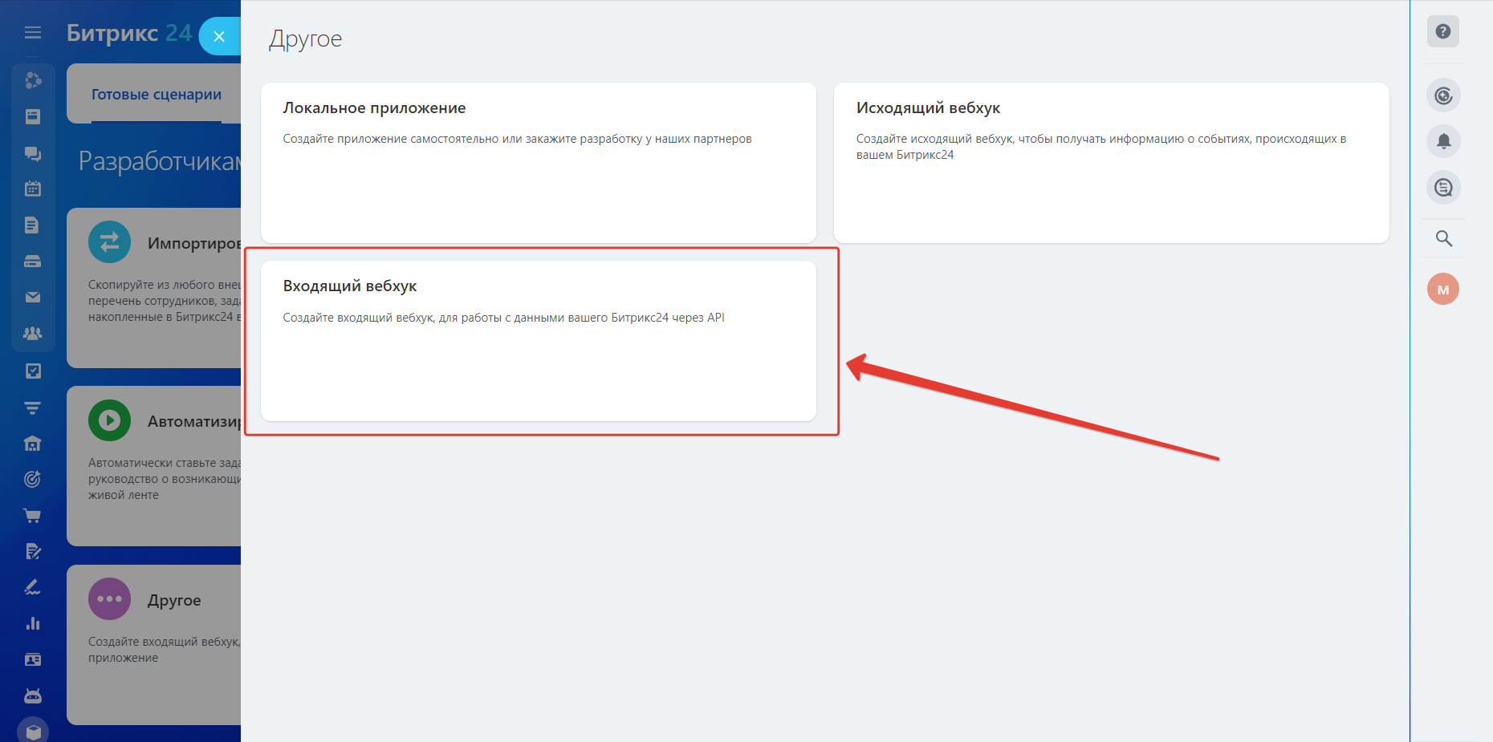Click the green Автоматизировать play icon
Viewport: 1493px width, 742px height.
coord(110,420)
